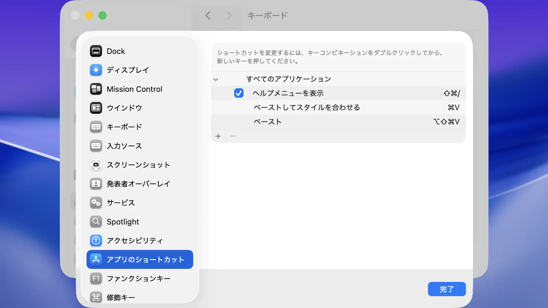Select ウインドウ category label
The height and width of the screenshot is (308, 548).
click(x=124, y=108)
